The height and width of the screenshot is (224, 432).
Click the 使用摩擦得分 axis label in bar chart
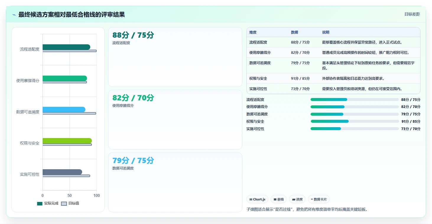coord(28,81)
